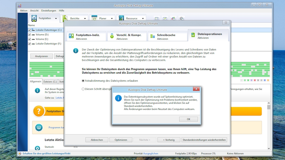The width and height of the screenshot is (285, 160).
Task: Click the red swatch in cluster legend
Action: [255, 80]
